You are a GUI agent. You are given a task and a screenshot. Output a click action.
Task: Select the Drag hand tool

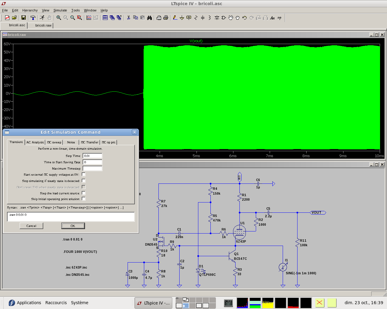(238, 18)
